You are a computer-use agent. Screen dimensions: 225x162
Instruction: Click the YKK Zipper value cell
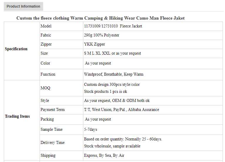94,44
